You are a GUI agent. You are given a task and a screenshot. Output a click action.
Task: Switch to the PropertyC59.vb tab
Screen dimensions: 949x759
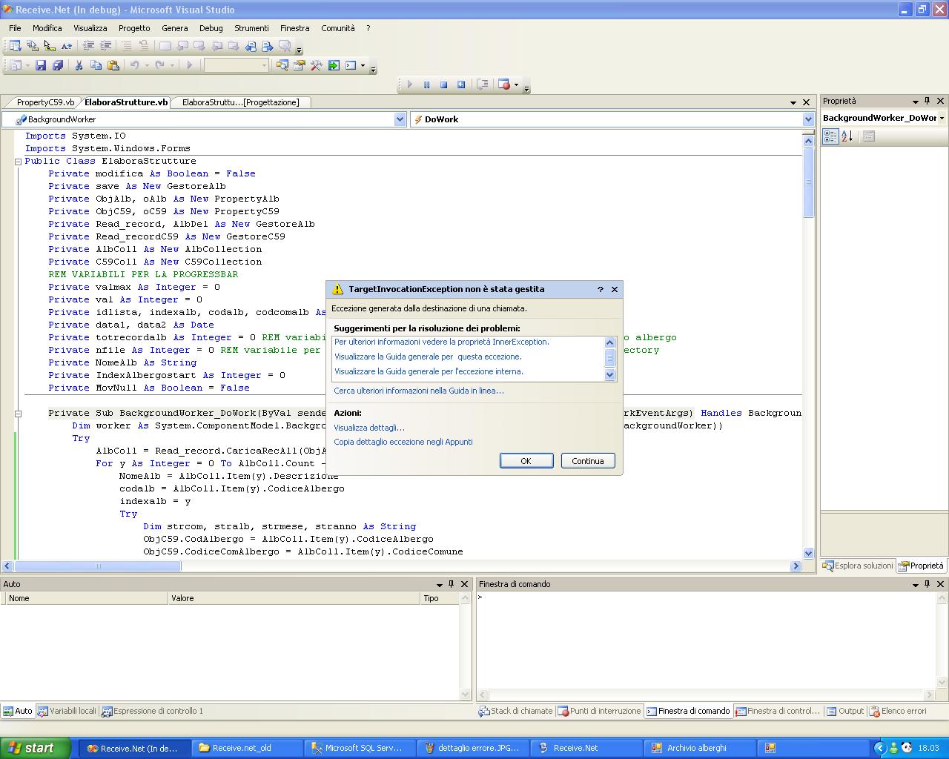click(x=45, y=102)
